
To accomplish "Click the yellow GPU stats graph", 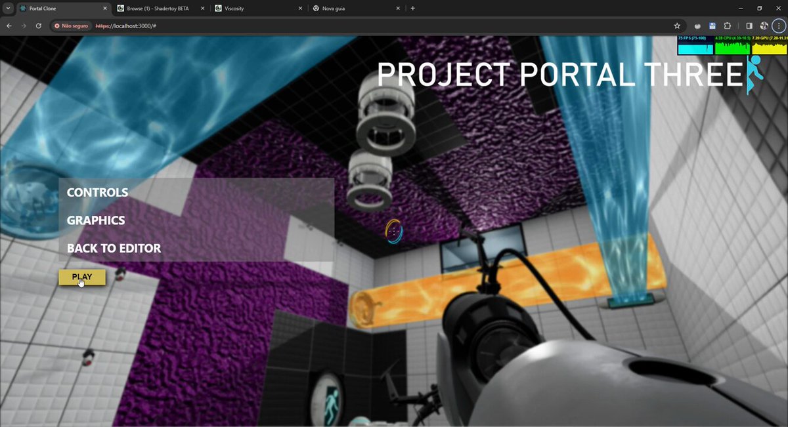I will [x=770, y=45].
